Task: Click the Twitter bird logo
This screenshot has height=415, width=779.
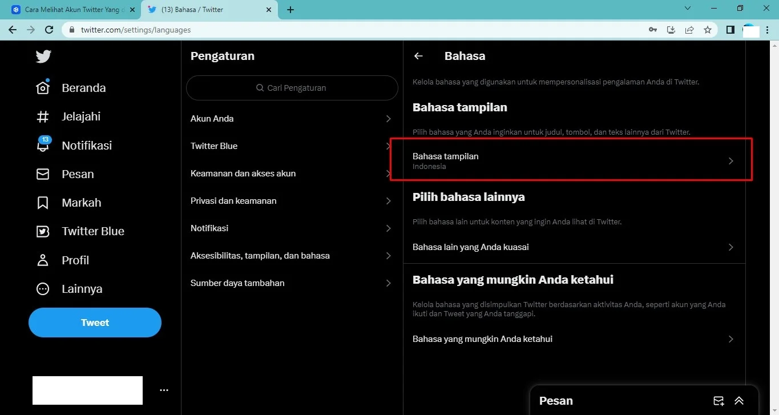Action: pyautogui.click(x=43, y=56)
